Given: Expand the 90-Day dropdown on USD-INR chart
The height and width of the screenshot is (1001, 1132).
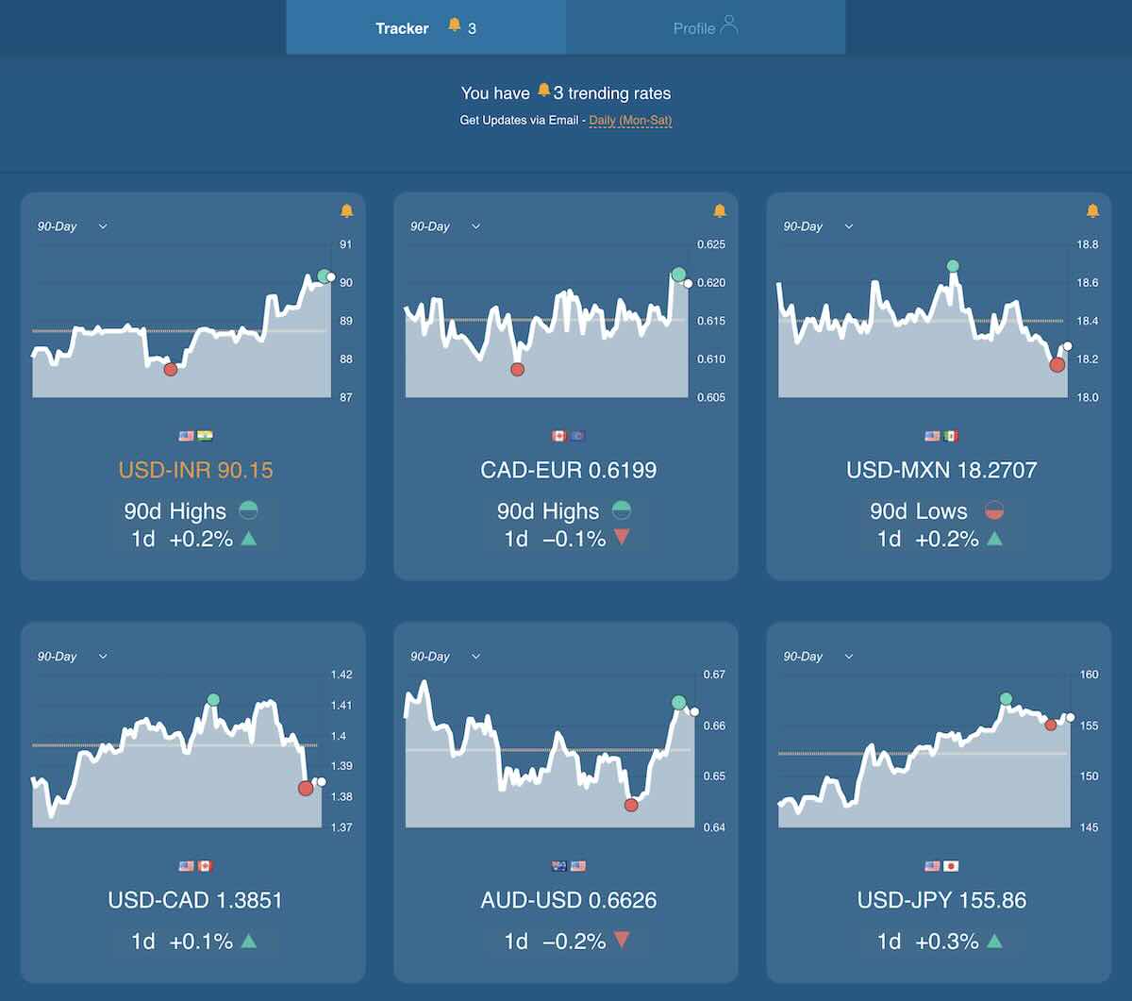Looking at the screenshot, I should coord(73,226).
